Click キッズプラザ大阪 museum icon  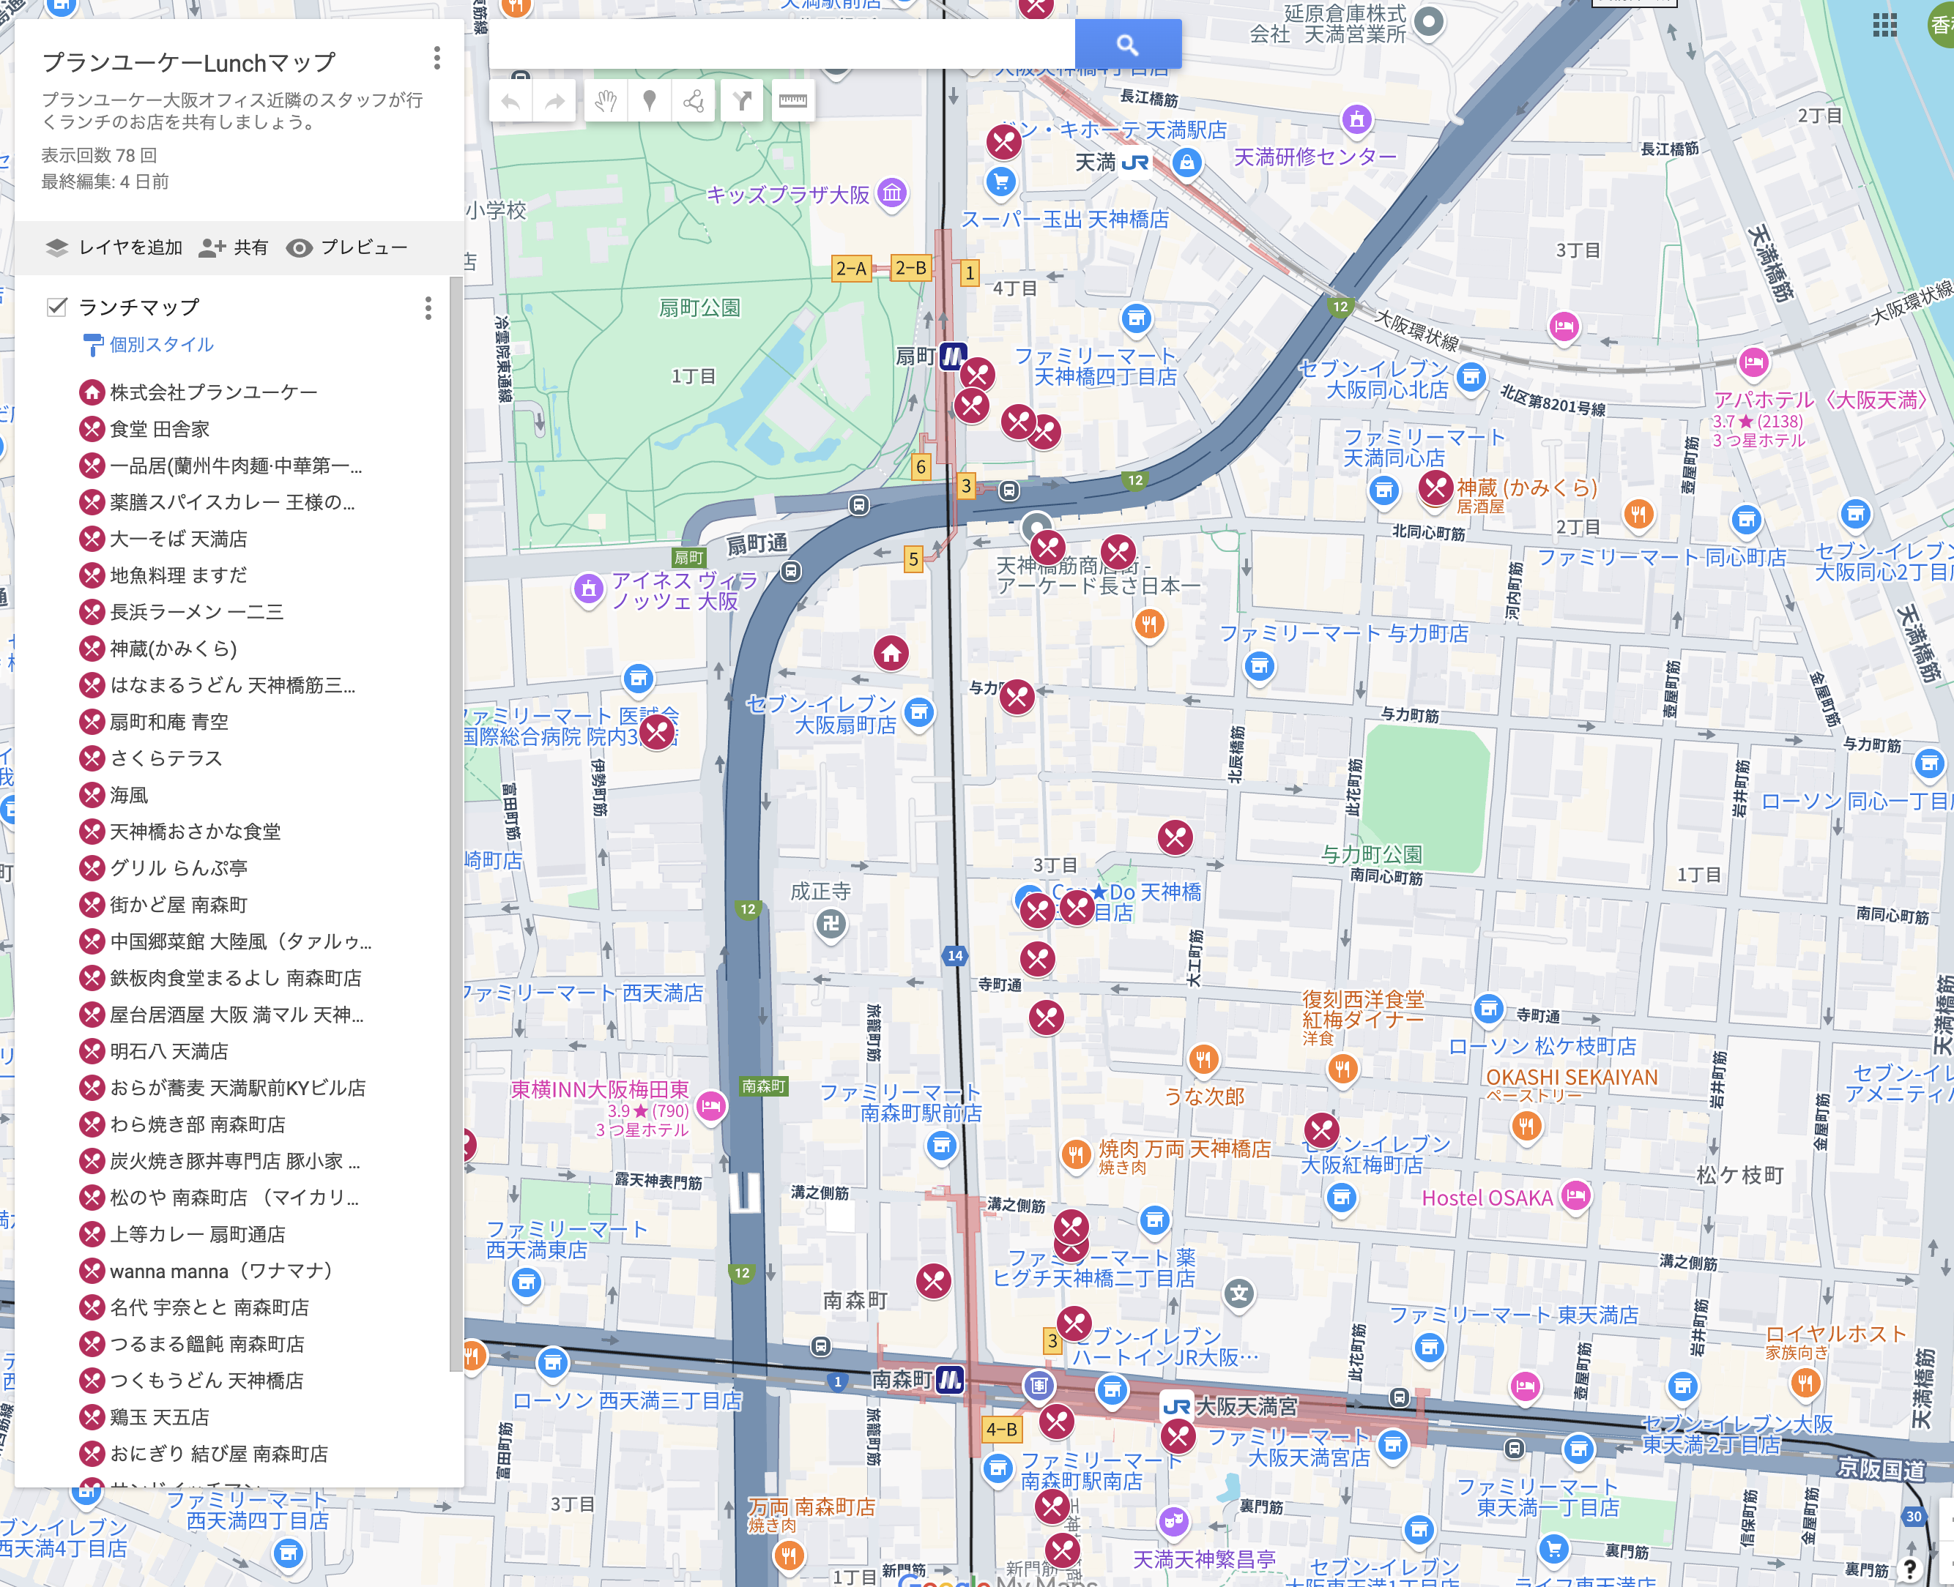893,193
